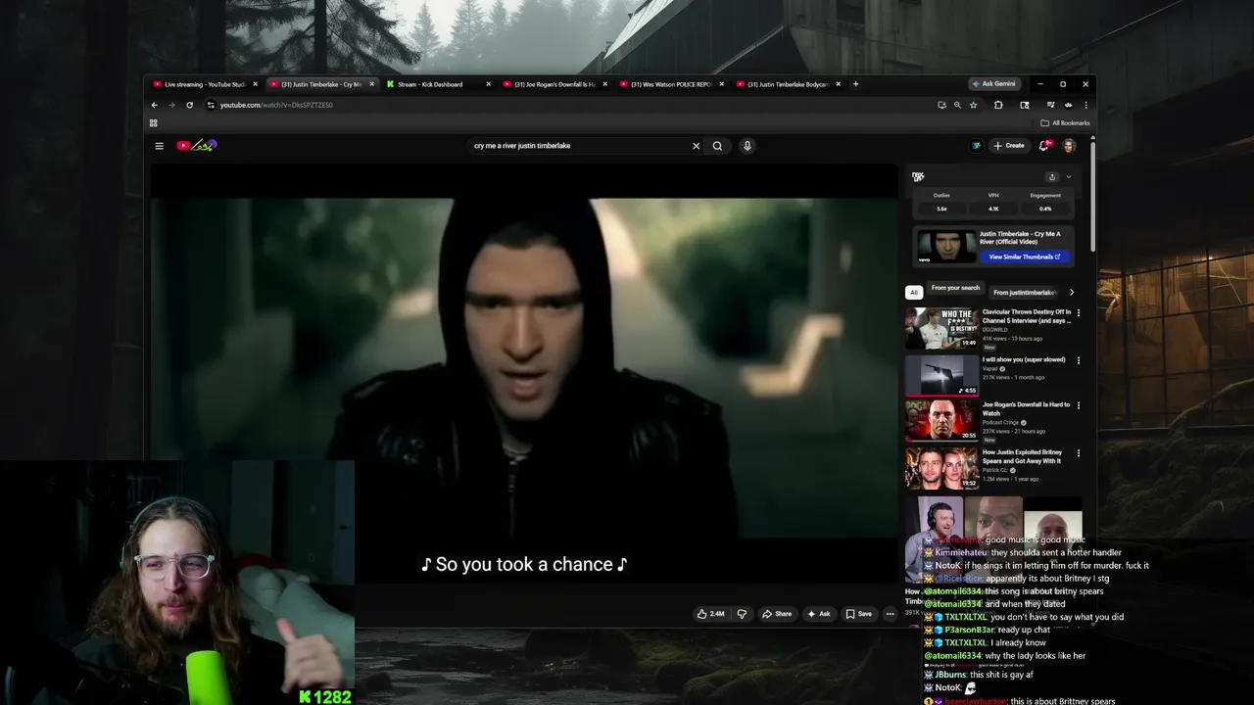This screenshot has height=705, width=1254.
Task: Click View Similar Thumbnails button
Action: click(x=1024, y=257)
